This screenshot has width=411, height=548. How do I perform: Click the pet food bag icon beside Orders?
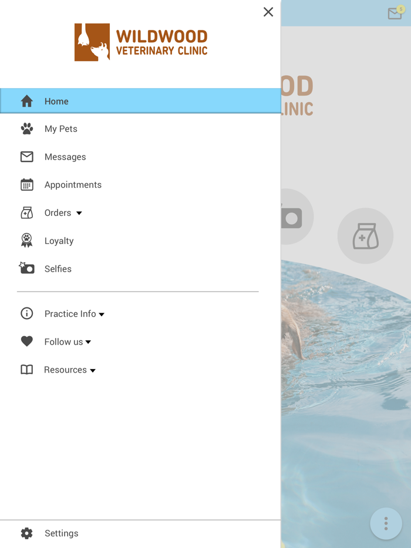(27, 212)
